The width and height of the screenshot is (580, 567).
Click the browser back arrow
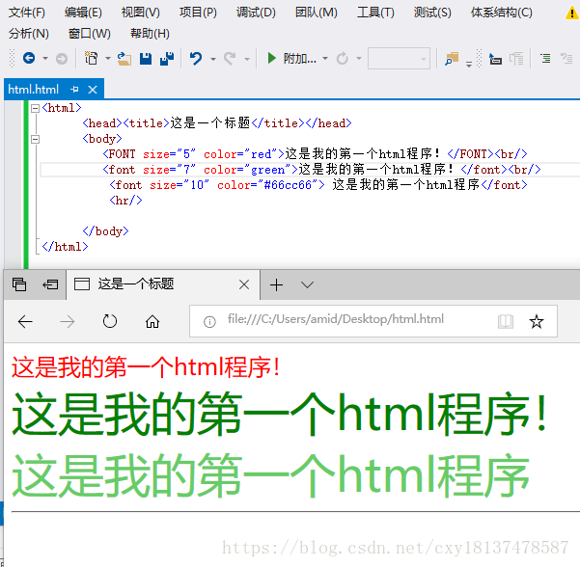25,322
